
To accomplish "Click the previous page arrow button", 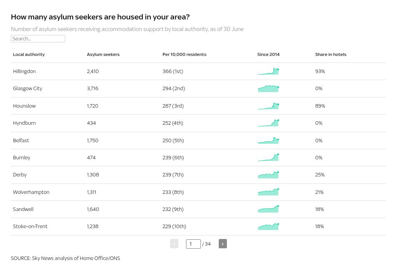I will (174, 244).
